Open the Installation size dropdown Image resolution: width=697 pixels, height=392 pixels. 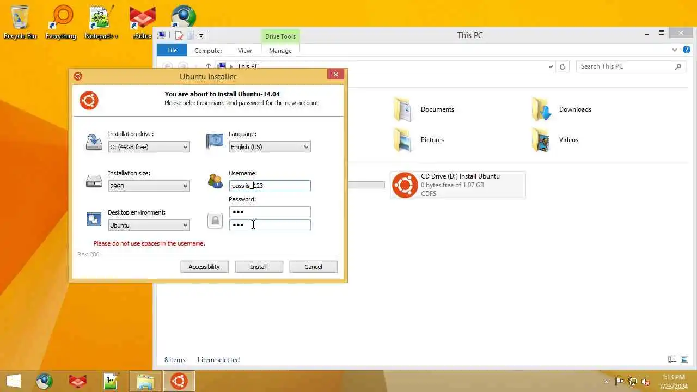pos(149,186)
